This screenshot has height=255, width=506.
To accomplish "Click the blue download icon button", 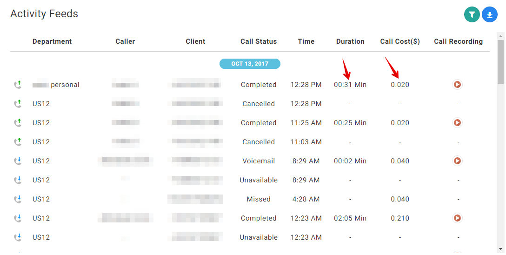I will point(490,14).
